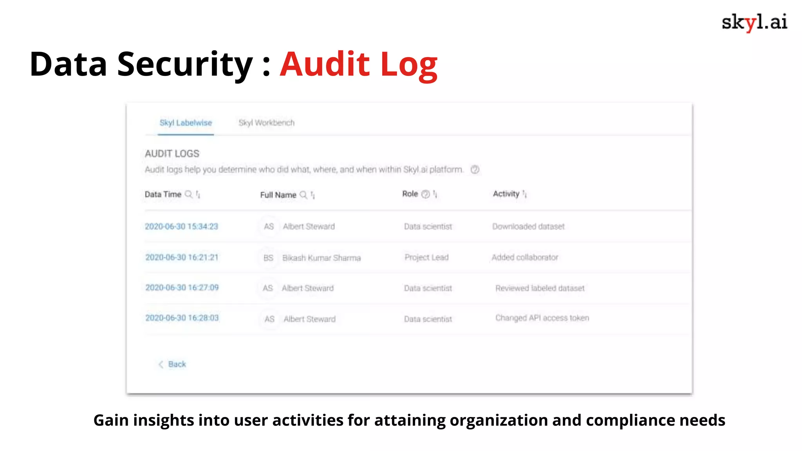802x451 pixels.
Task: Click the 'Downloaded dataset' activity
Action: coord(528,226)
